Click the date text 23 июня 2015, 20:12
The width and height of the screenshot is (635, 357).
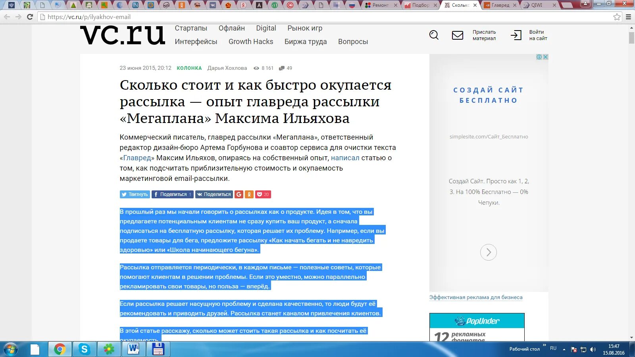(x=146, y=68)
